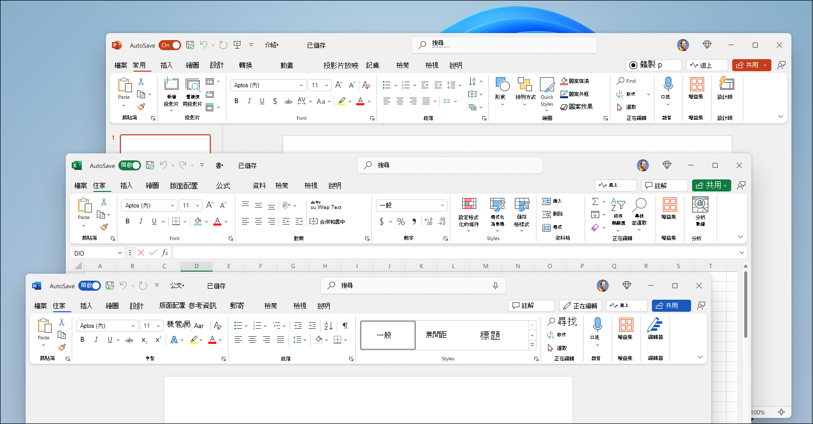This screenshot has width=813, height=424.
Task: Open PowerPoint Slide Show tab
Action: (341, 65)
